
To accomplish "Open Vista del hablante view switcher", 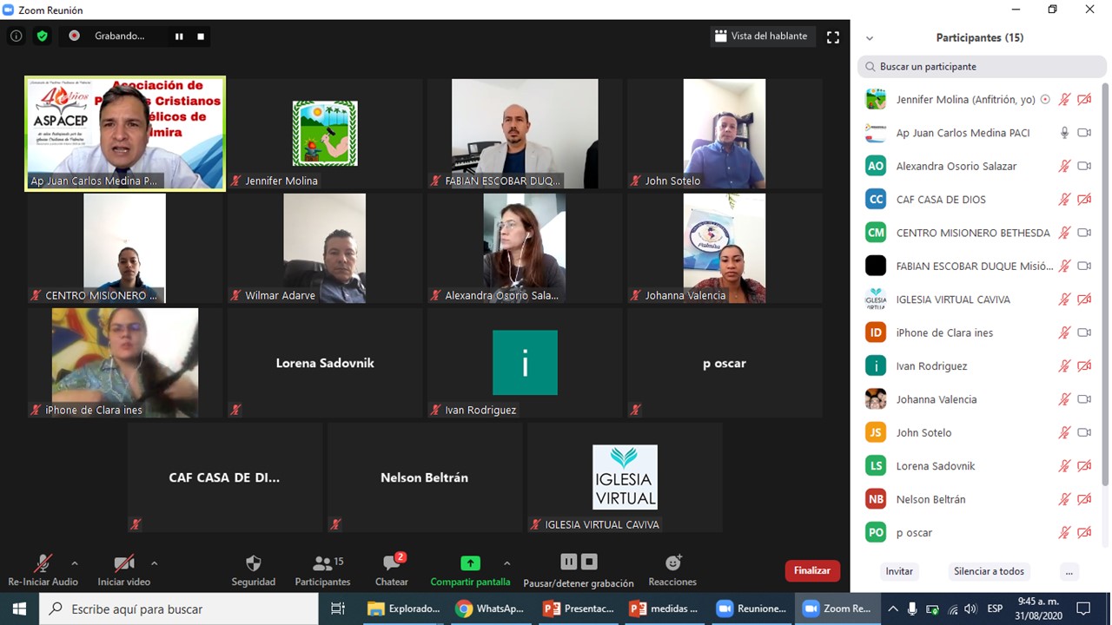I will (x=761, y=36).
